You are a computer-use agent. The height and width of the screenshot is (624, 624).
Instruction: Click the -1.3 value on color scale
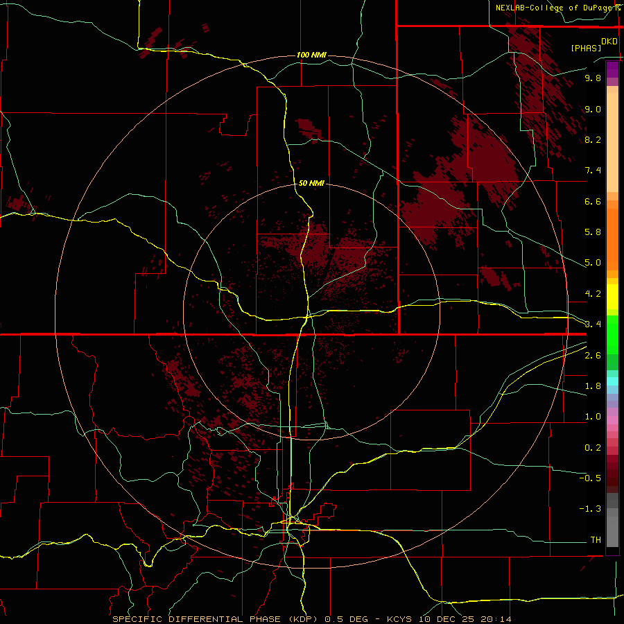[x=590, y=509]
